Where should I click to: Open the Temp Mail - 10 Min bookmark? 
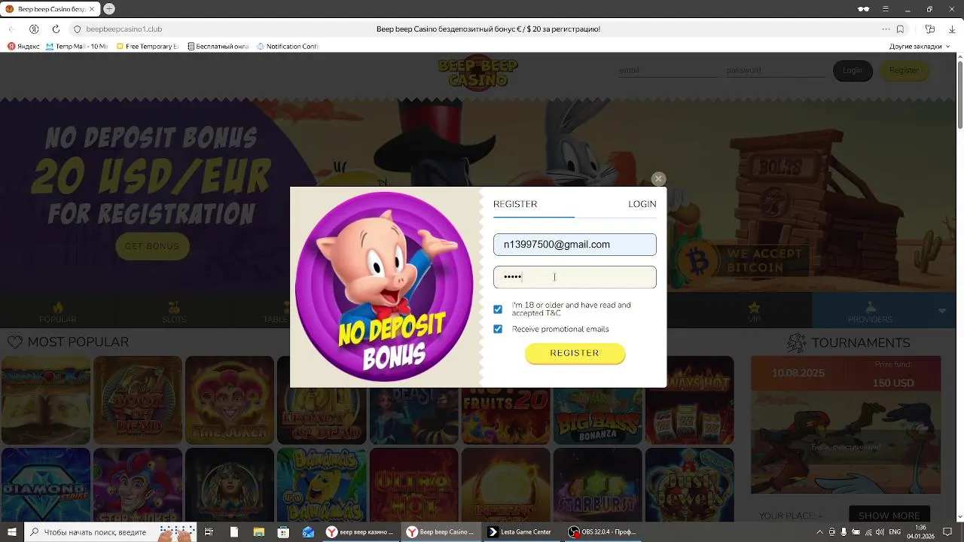77,46
